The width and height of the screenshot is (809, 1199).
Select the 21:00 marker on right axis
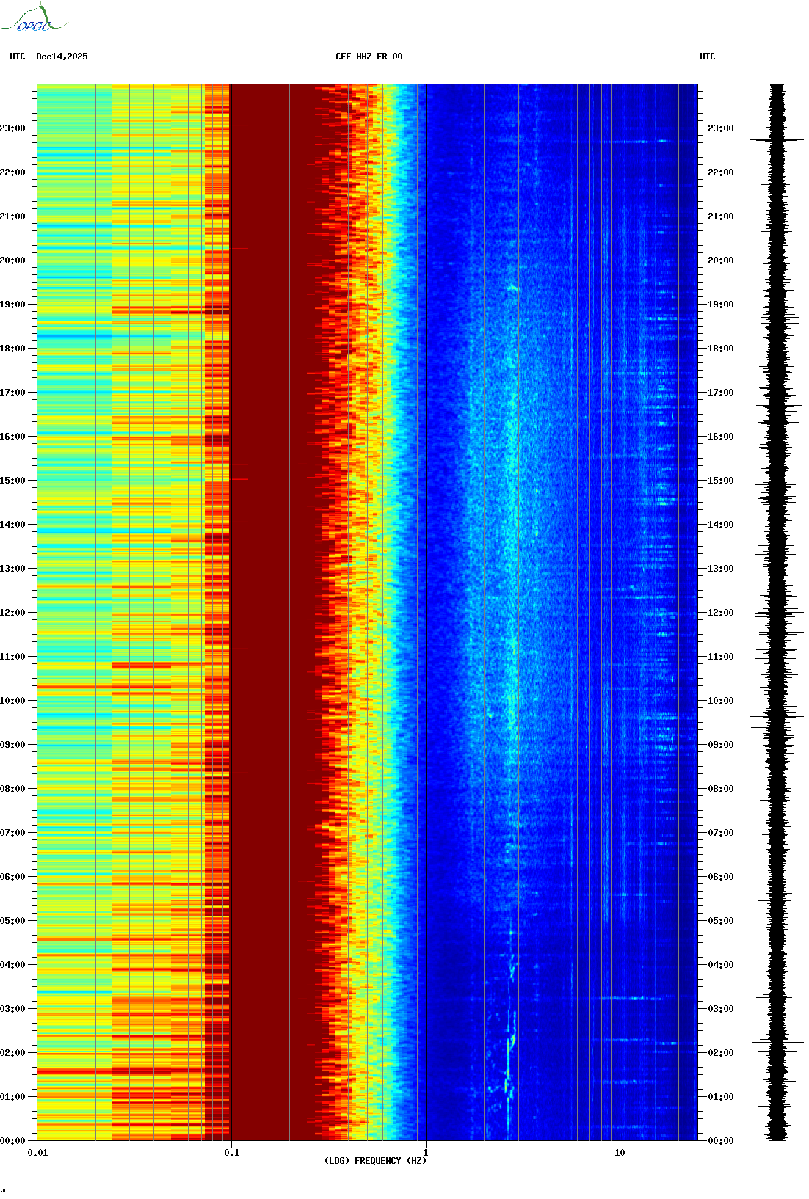720,216
